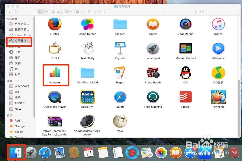Select Launchpad app in the Finder window
Screen dimensions: 242x161
pos(153,49)
